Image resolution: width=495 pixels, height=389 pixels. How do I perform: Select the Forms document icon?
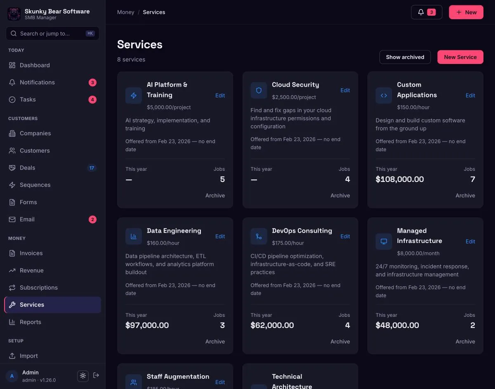[x=12, y=202]
